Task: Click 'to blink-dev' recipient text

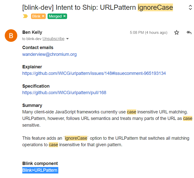Action: (32, 39)
